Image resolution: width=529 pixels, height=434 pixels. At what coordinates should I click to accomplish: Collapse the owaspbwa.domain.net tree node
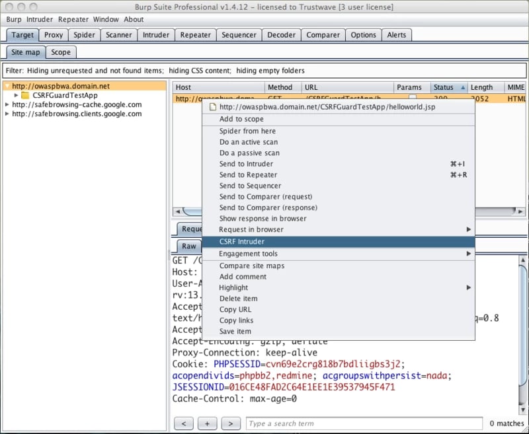coord(7,86)
